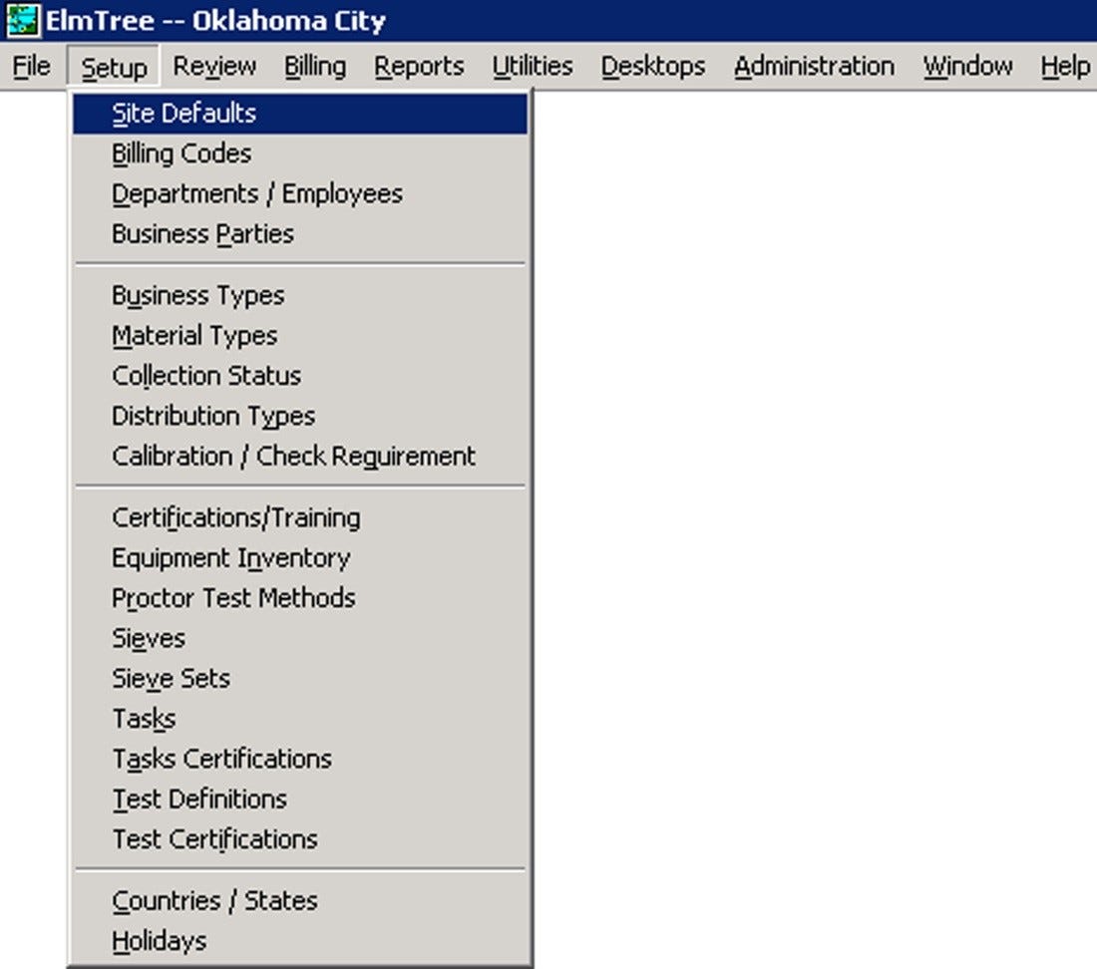Open Collection Status settings
Screen dimensions: 1097x969
205,376
